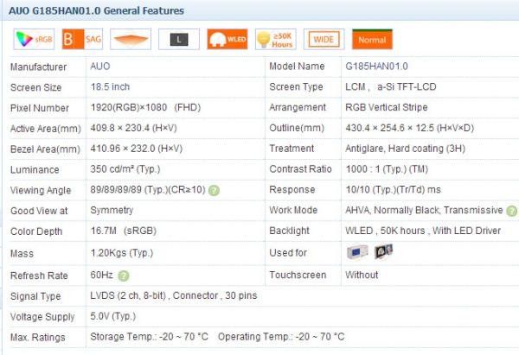The height and width of the screenshot is (355, 519).
Task: Click the 1.20Kgs (Typ.) mass value
Action: [121, 253]
